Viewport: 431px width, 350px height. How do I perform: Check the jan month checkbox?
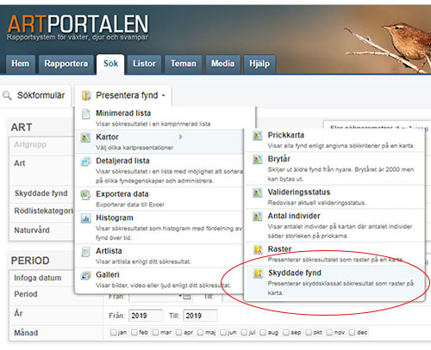pos(113,333)
